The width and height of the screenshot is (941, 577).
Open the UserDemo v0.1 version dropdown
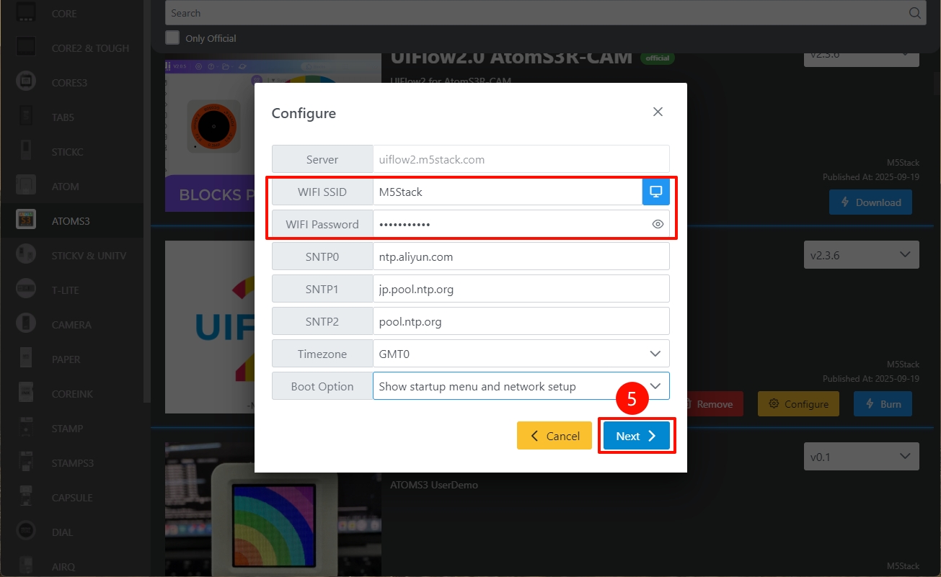(x=861, y=457)
